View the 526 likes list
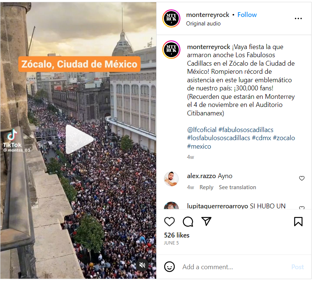This screenshot has width=312, height=281. [176, 235]
